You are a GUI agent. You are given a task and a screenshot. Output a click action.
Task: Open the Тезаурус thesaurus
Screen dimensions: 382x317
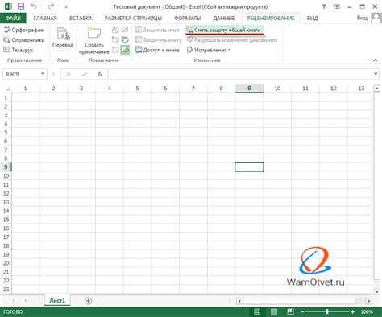click(x=18, y=50)
